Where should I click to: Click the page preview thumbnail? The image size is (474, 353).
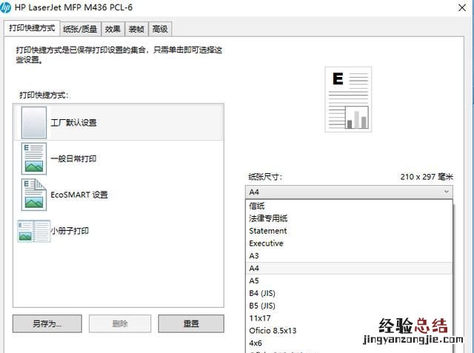coord(348,100)
